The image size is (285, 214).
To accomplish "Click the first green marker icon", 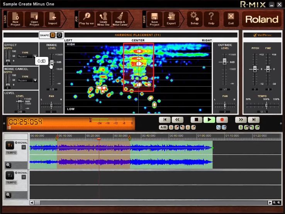I will [x=241, y=127].
